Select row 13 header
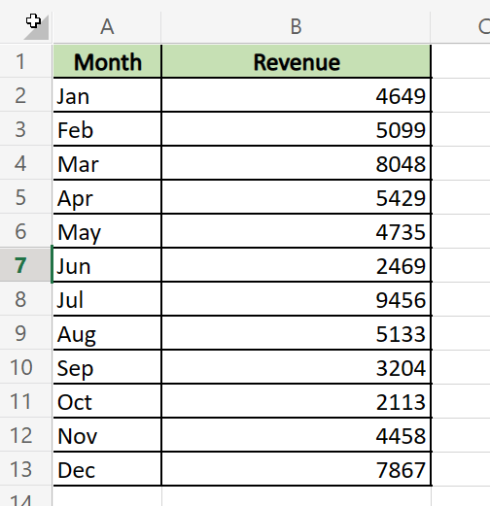Image resolution: width=490 pixels, height=506 pixels. tap(25, 469)
